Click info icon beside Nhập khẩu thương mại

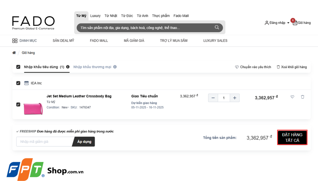tap(115, 67)
